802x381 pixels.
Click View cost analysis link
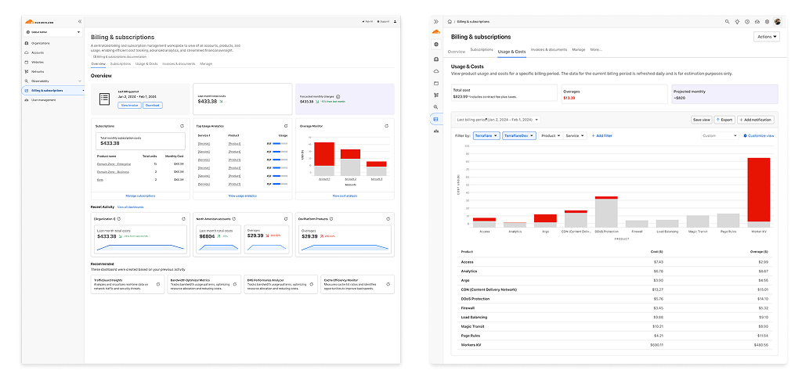(x=345, y=196)
